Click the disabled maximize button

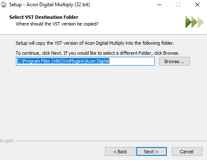click(178, 5)
